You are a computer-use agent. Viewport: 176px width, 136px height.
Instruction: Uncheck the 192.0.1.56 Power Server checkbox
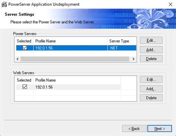pos(25,48)
